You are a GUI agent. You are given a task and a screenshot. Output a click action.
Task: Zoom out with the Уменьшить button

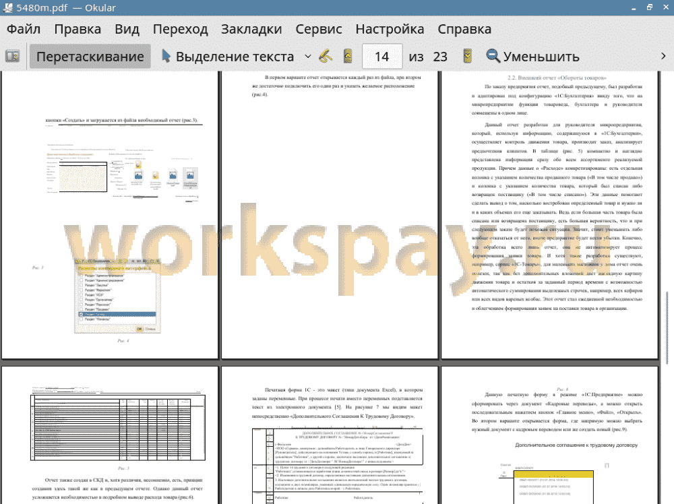click(532, 57)
